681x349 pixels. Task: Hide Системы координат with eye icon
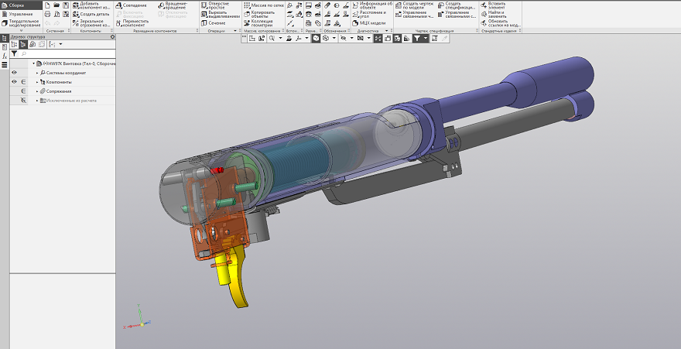(x=14, y=73)
